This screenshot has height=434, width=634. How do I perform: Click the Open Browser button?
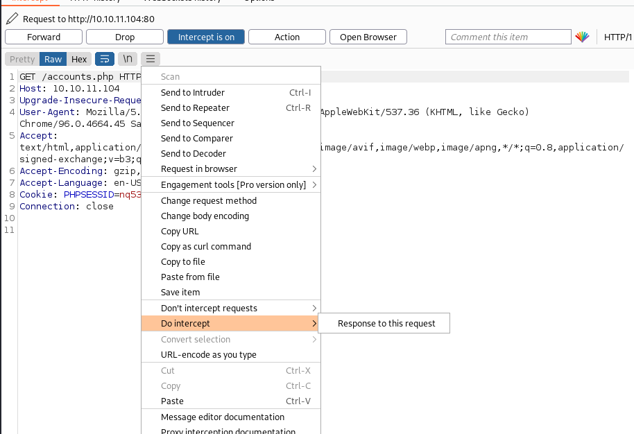[368, 37]
